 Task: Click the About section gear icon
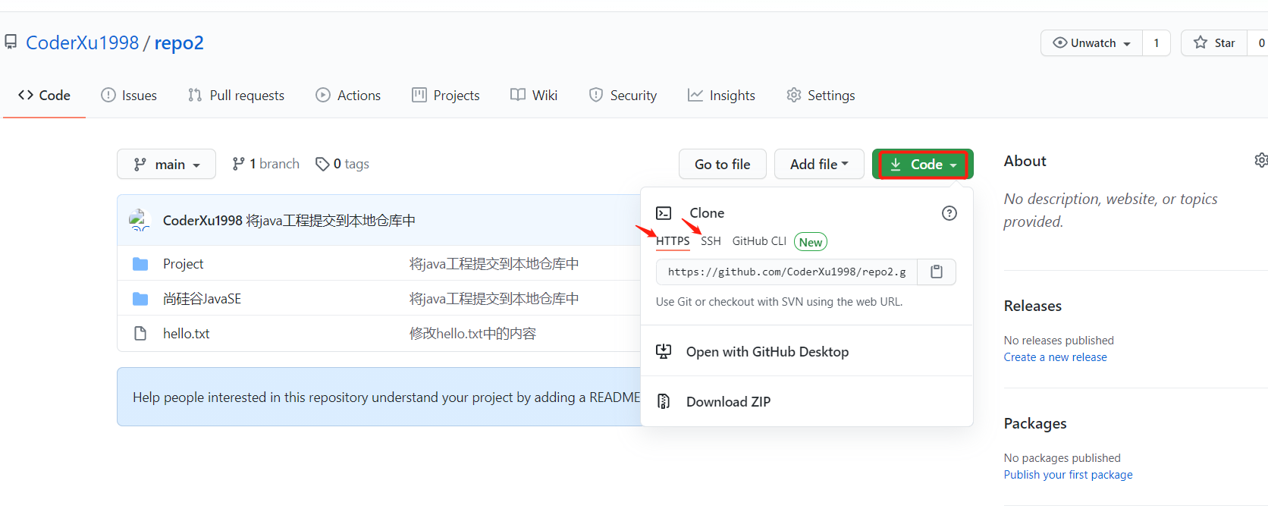1260,160
